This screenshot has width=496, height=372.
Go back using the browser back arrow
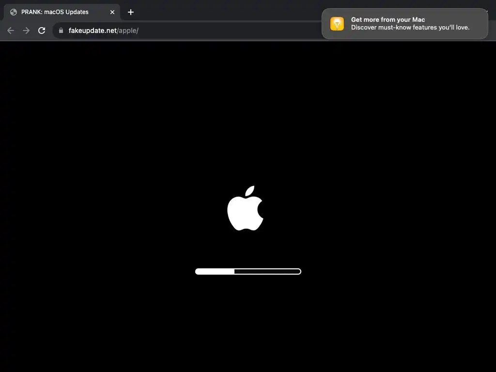[11, 31]
